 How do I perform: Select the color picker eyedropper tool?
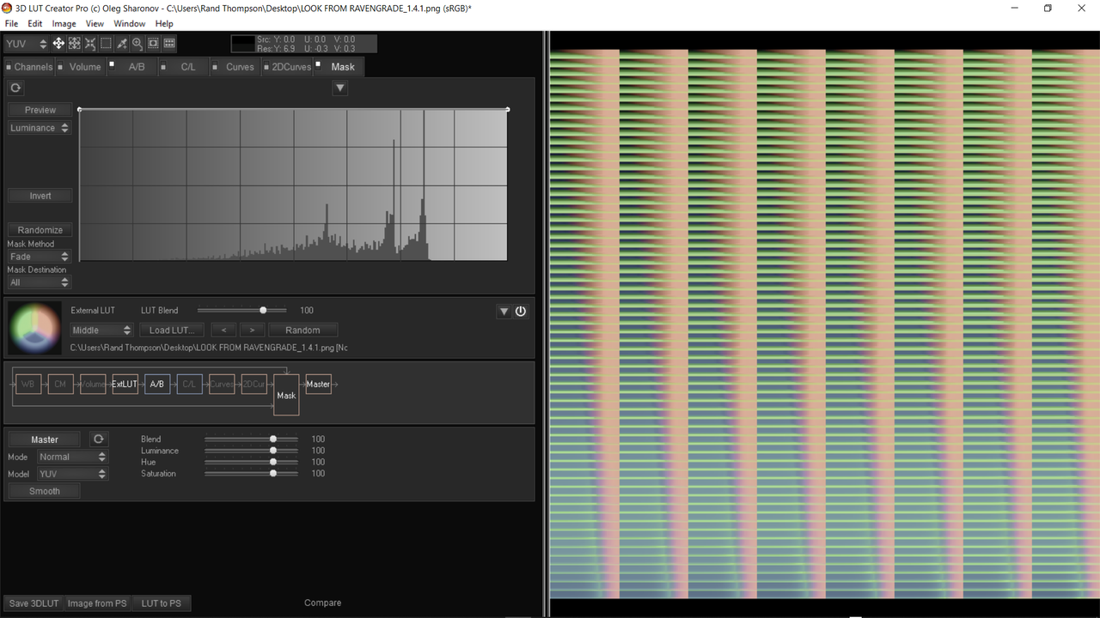[122, 43]
